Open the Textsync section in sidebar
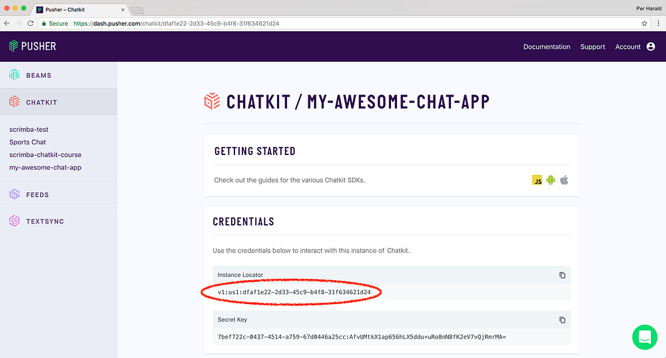Image resolution: width=666 pixels, height=358 pixels. point(59,221)
